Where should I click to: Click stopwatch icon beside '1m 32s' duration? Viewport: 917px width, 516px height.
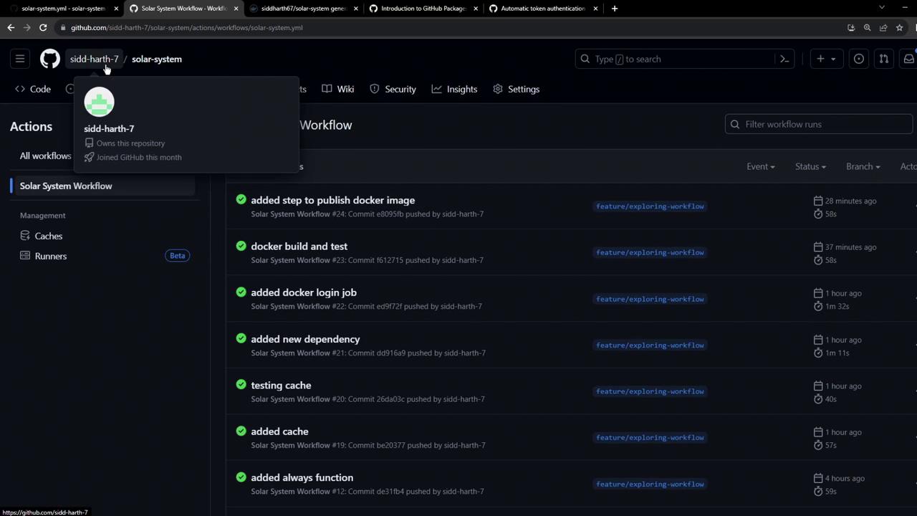(818, 306)
